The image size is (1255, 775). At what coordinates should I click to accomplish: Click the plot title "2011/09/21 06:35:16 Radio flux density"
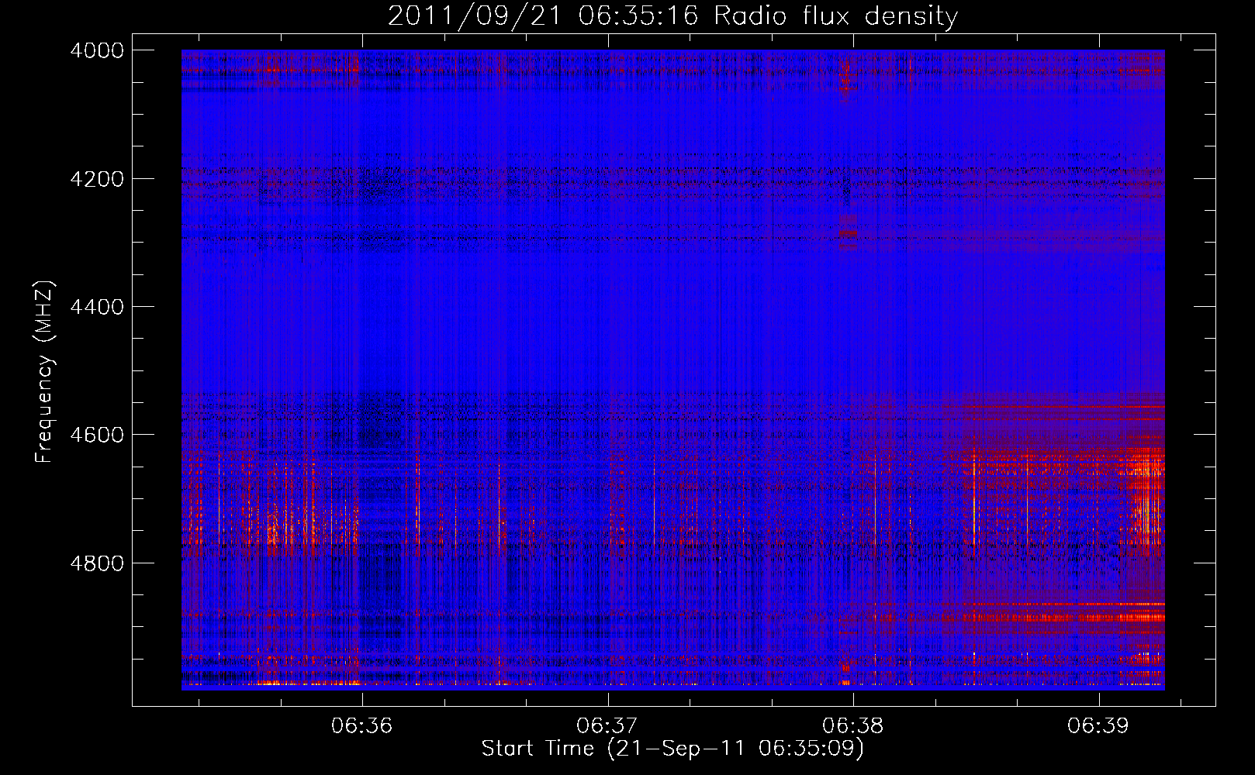pyautogui.click(x=672, y=16)
